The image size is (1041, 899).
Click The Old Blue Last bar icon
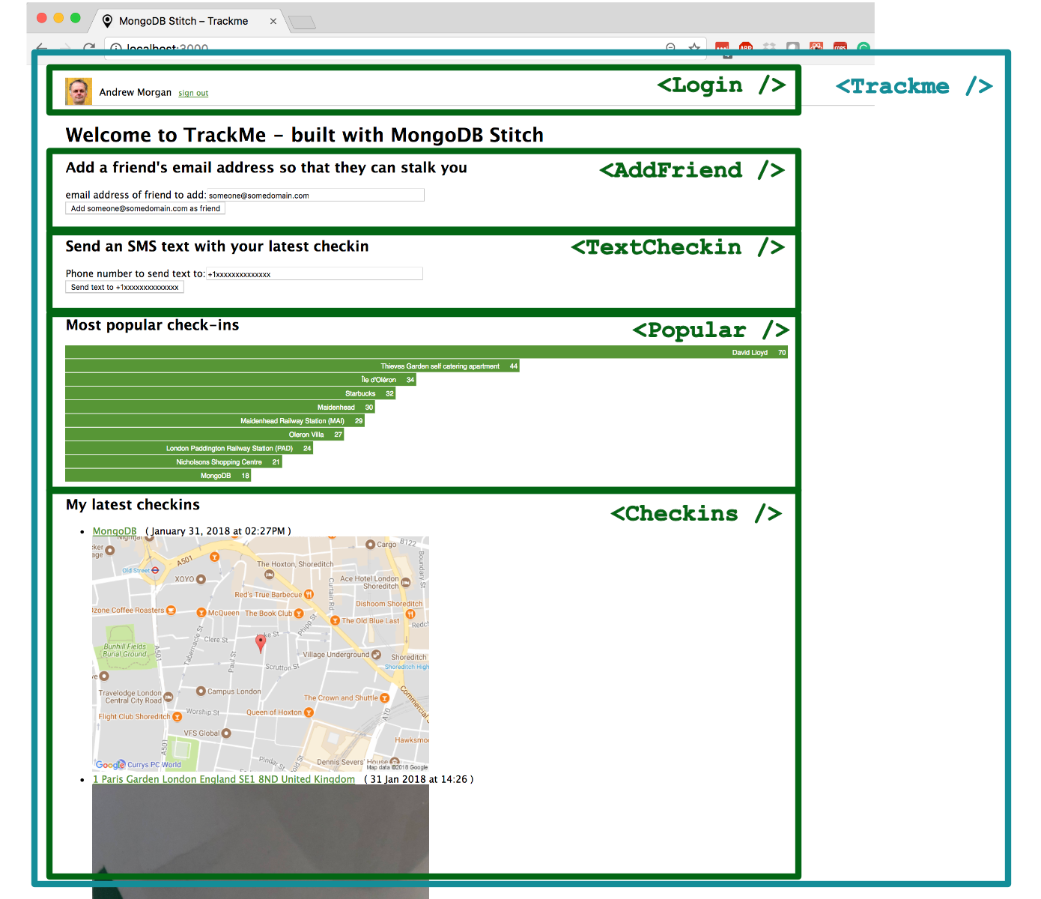pyautogui.click(x=335, y=620)
